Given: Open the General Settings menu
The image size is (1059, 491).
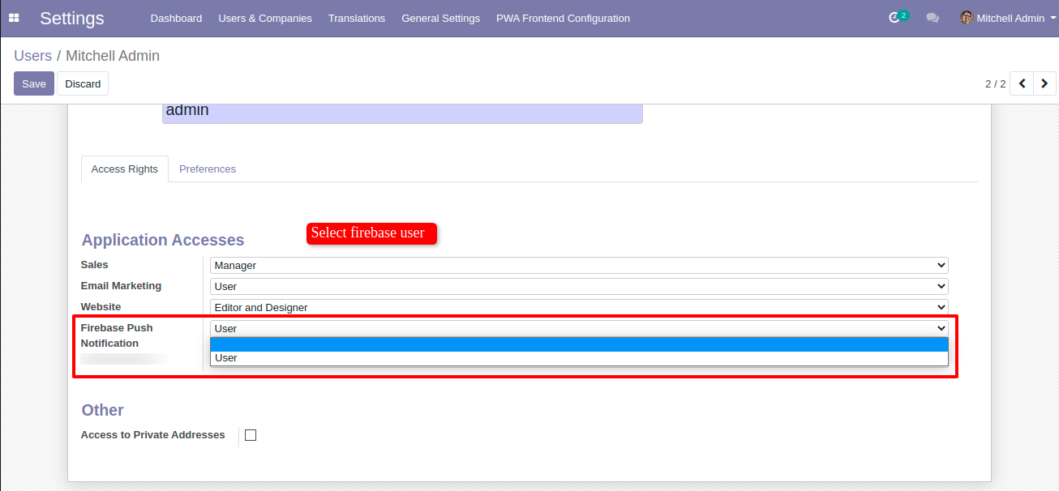Looking at the screenshot, I should 440,18.
